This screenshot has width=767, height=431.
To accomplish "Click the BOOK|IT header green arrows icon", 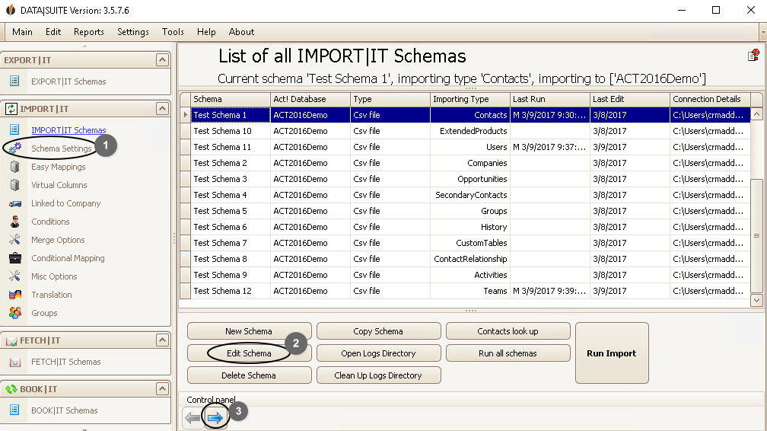I will pos(11,389).
